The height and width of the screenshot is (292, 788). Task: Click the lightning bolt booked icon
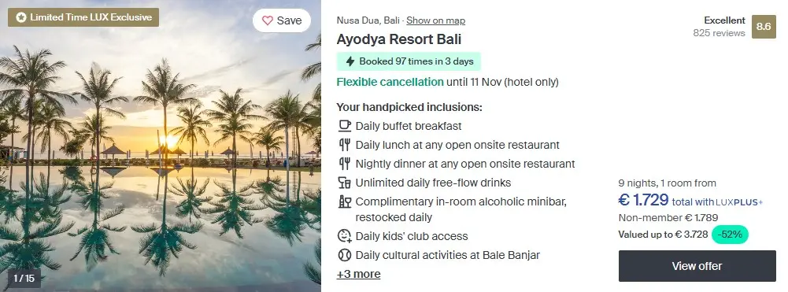[350, 62]
